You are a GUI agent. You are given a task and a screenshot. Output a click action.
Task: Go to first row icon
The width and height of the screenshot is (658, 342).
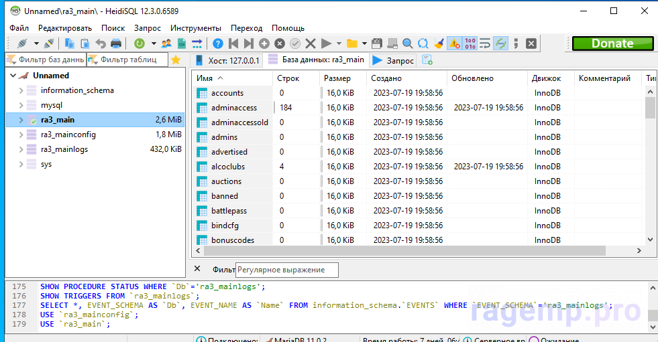[x=233, y=44]
